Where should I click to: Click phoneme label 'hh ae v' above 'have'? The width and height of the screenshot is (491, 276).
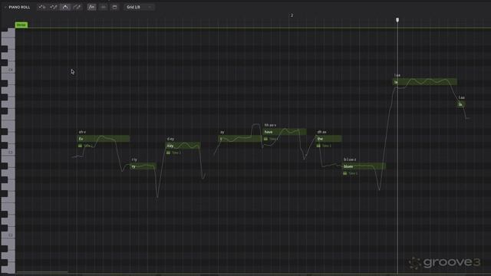coord(270,125)
